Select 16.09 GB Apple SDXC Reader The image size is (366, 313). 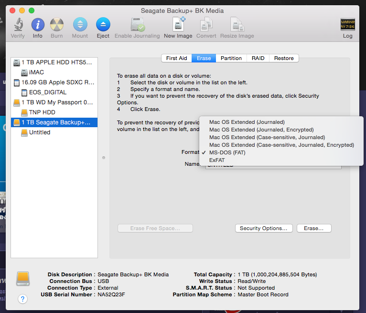54,82
